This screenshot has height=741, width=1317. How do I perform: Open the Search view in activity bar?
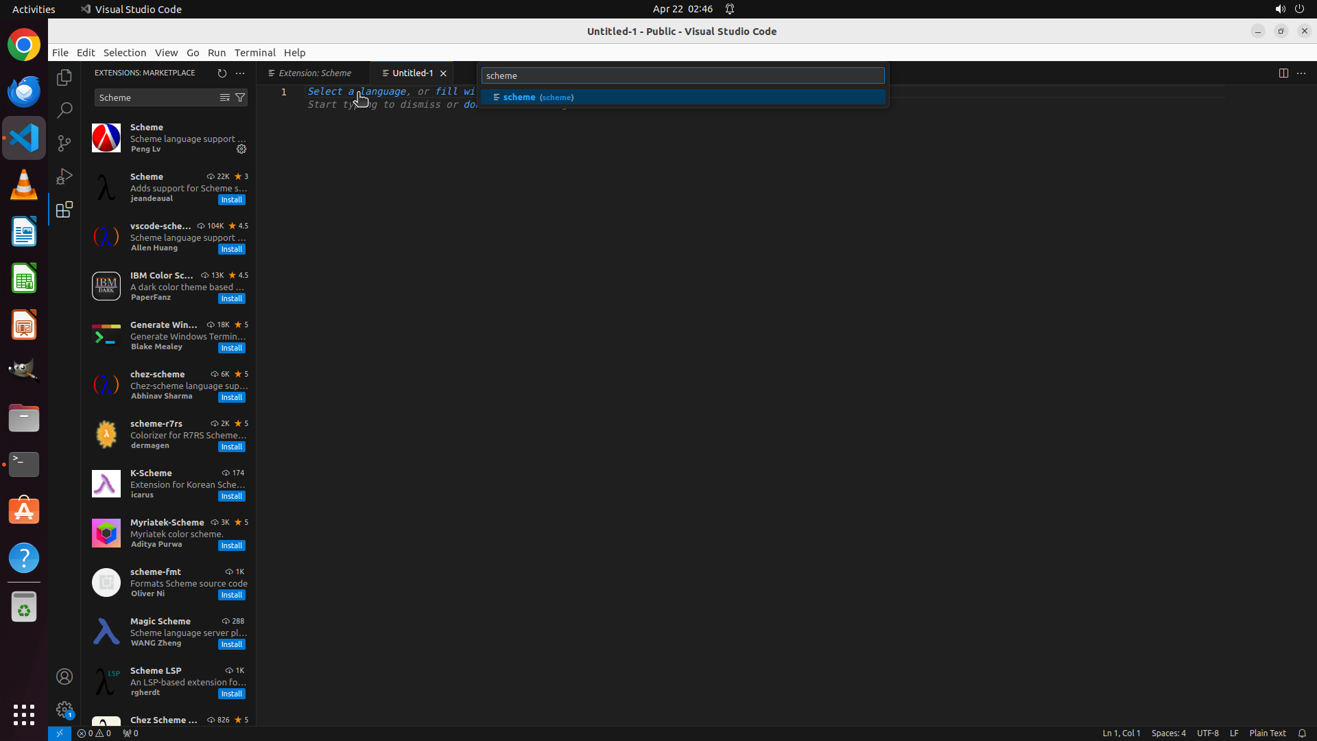(x=64, y=110)
